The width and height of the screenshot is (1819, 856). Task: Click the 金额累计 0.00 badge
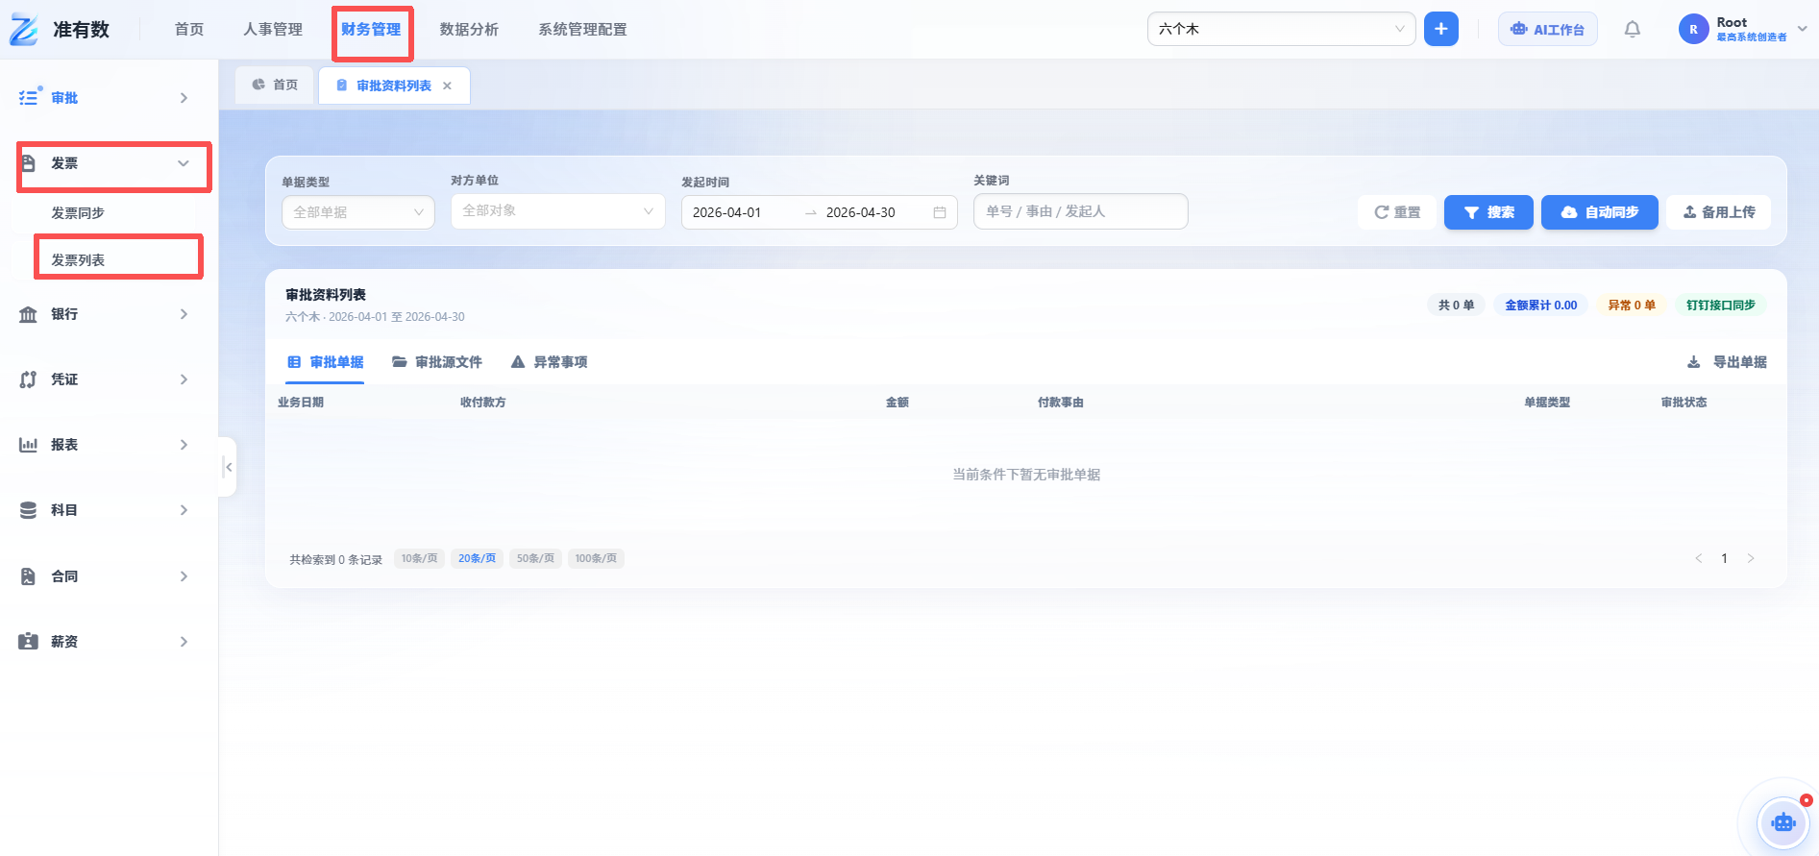coord(1540,306)
